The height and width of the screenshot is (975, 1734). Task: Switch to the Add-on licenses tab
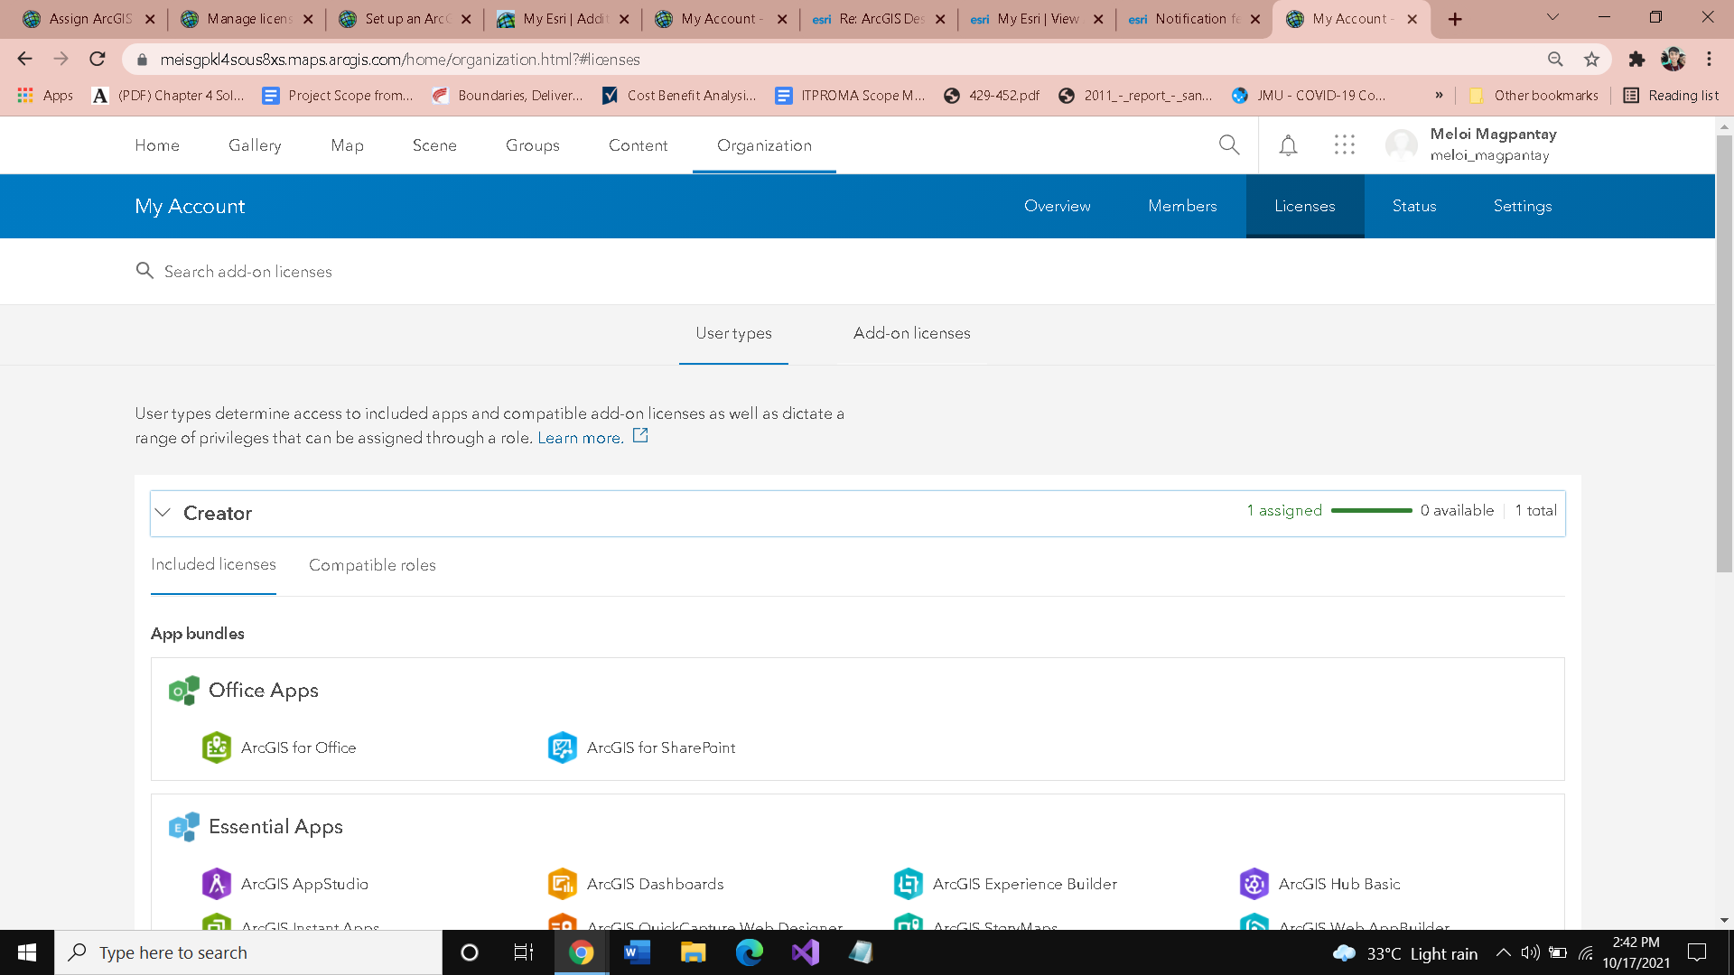pos(911,333)
